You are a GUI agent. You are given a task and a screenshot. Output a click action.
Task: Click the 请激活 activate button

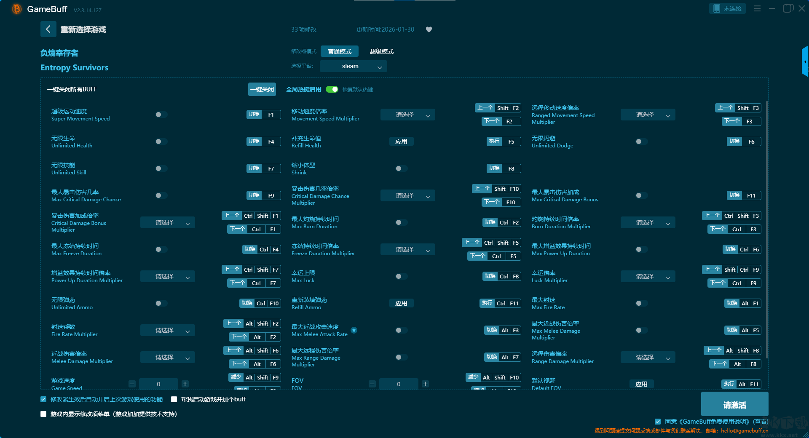tap(734, 404)
